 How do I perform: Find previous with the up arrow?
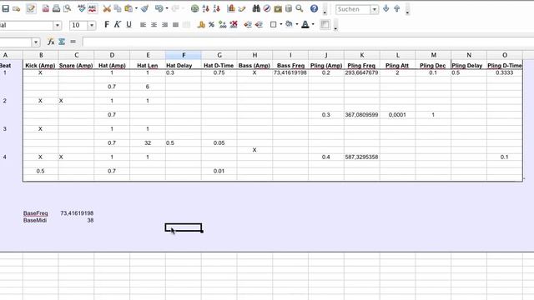click(397, 9)
